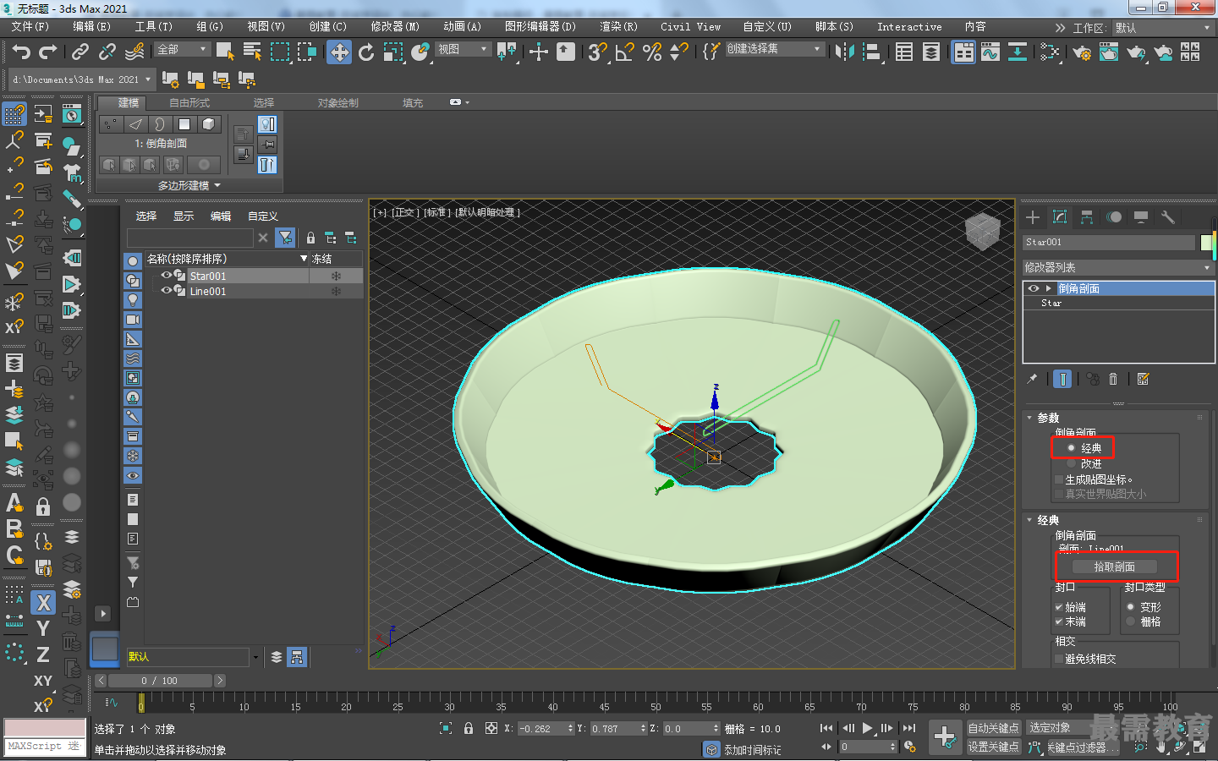This screenshot has height=761, width=1218.
Task: Open the 创建选择集 named selection dropdown
Action: [775, 49]
